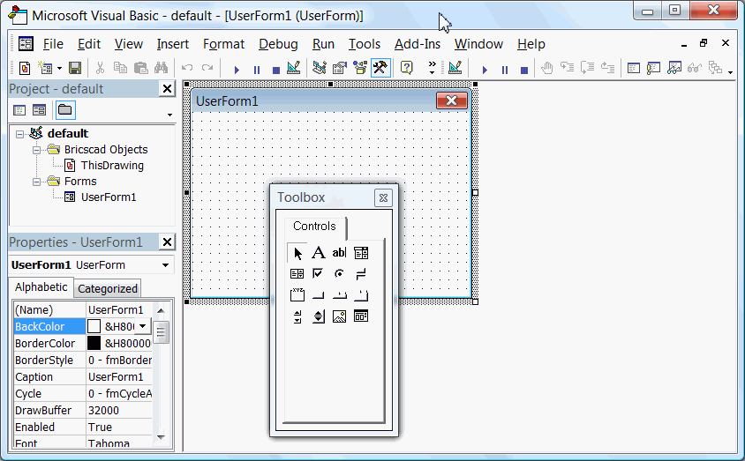
Task: Choose the Frame control tool
Action: (297, 295)
